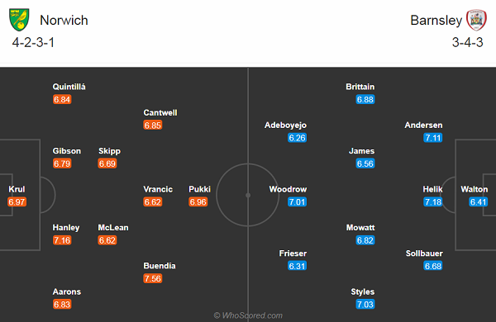Click Helik's 7.18 rating badge

tap(433, 201)
